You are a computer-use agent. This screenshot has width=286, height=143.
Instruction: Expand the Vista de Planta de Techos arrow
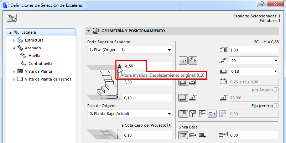coord(14,79)
